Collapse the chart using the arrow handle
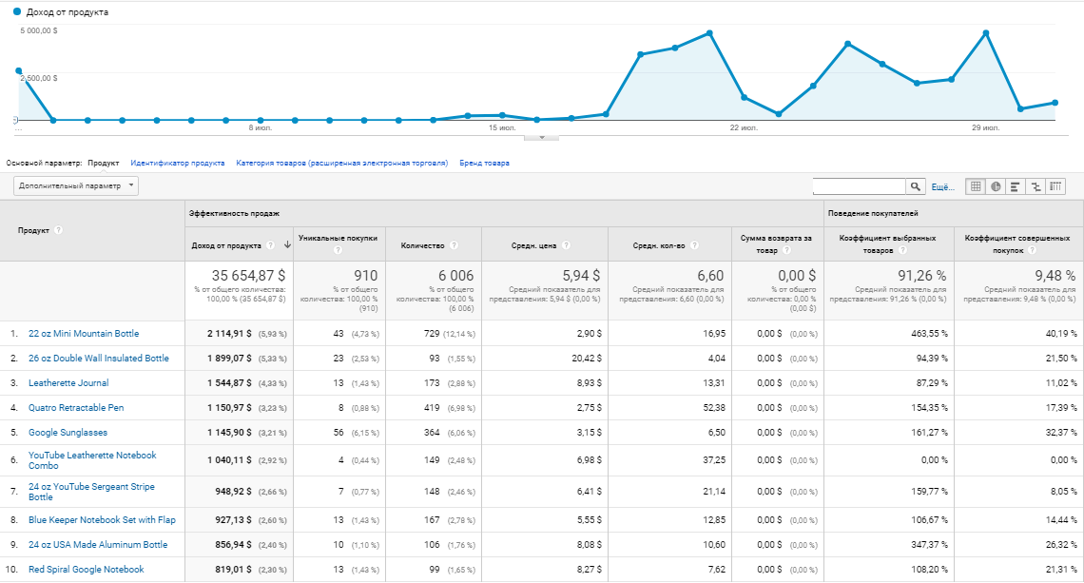The width and height of the screenshot is (1084, 583). 542,137
